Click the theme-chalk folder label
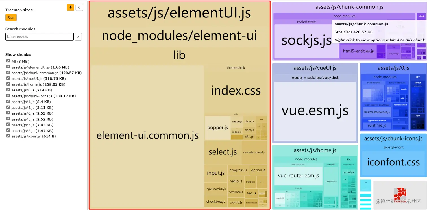Viewport: 427px width, 210px height. [236, 68]
